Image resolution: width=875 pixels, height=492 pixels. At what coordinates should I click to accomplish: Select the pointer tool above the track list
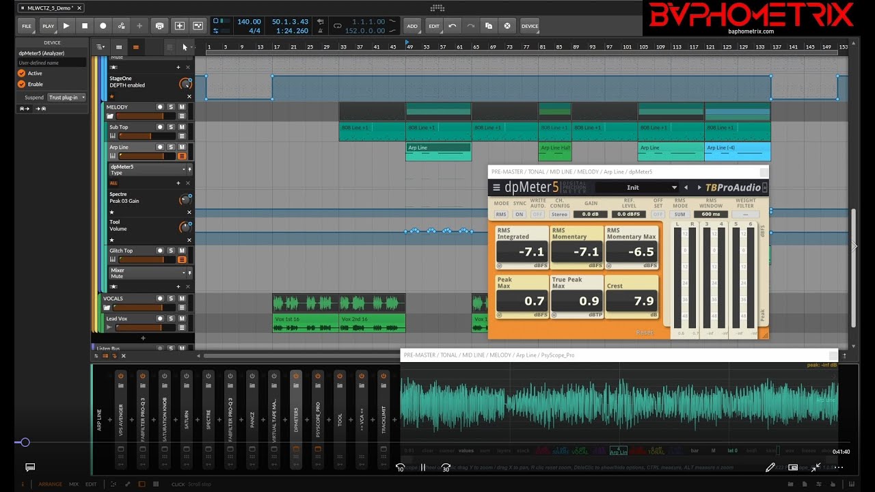(x=185, y=47)
